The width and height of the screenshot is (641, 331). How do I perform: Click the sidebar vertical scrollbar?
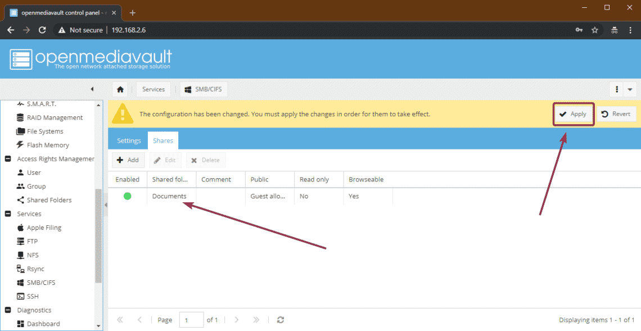(x=98, y=235)
